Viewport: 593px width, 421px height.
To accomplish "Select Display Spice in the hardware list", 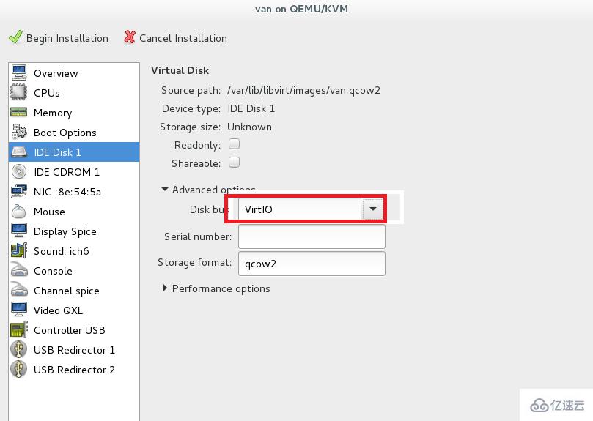I will (65, 231).
